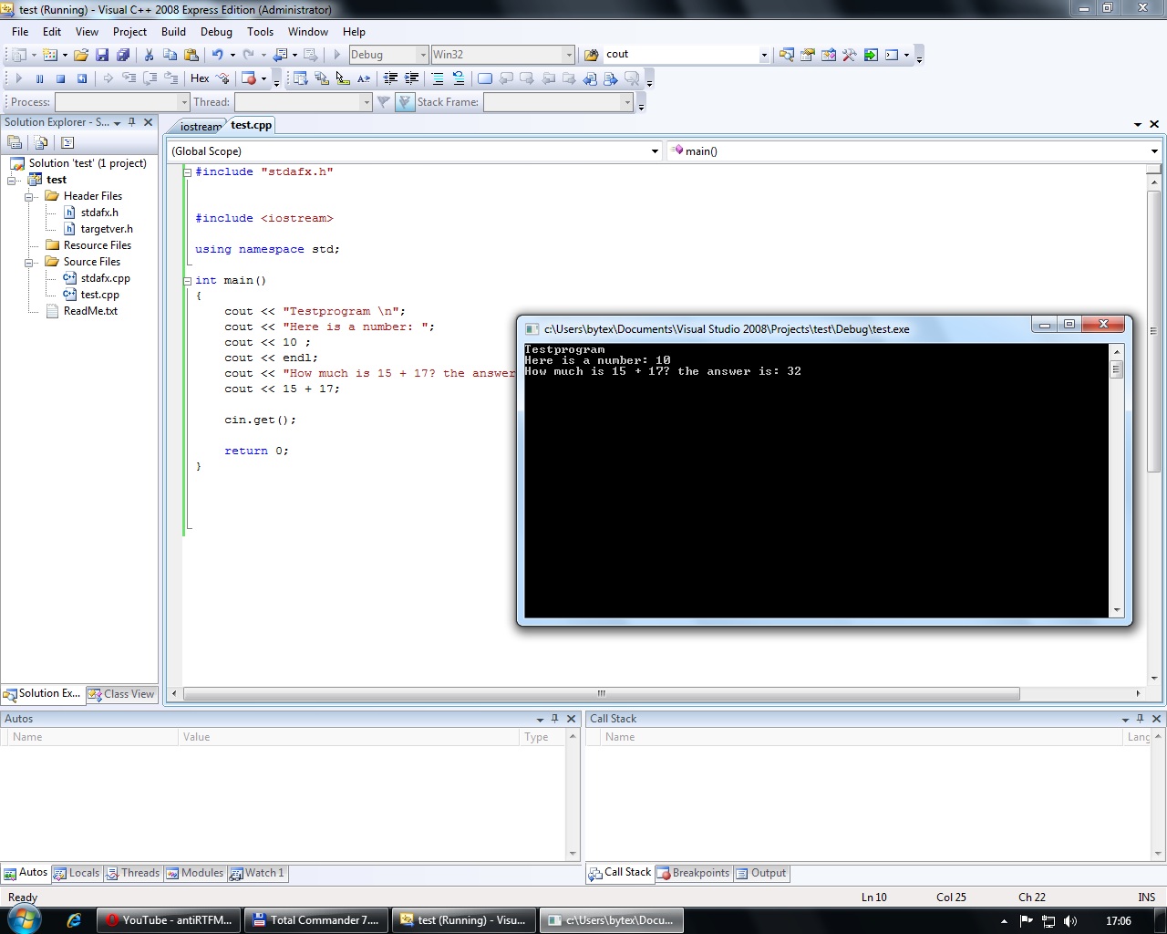
Task: Open the Start Page green arrow icon
Action: [871, 55]
